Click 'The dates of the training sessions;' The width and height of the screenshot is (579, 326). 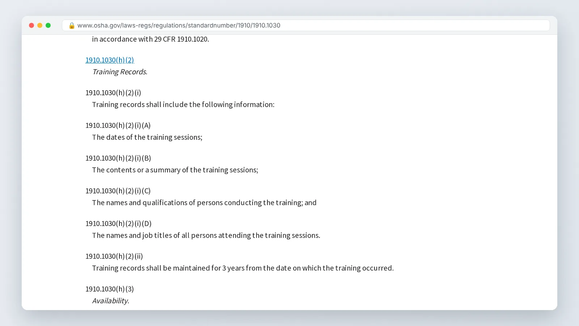(x=147, y=137)
